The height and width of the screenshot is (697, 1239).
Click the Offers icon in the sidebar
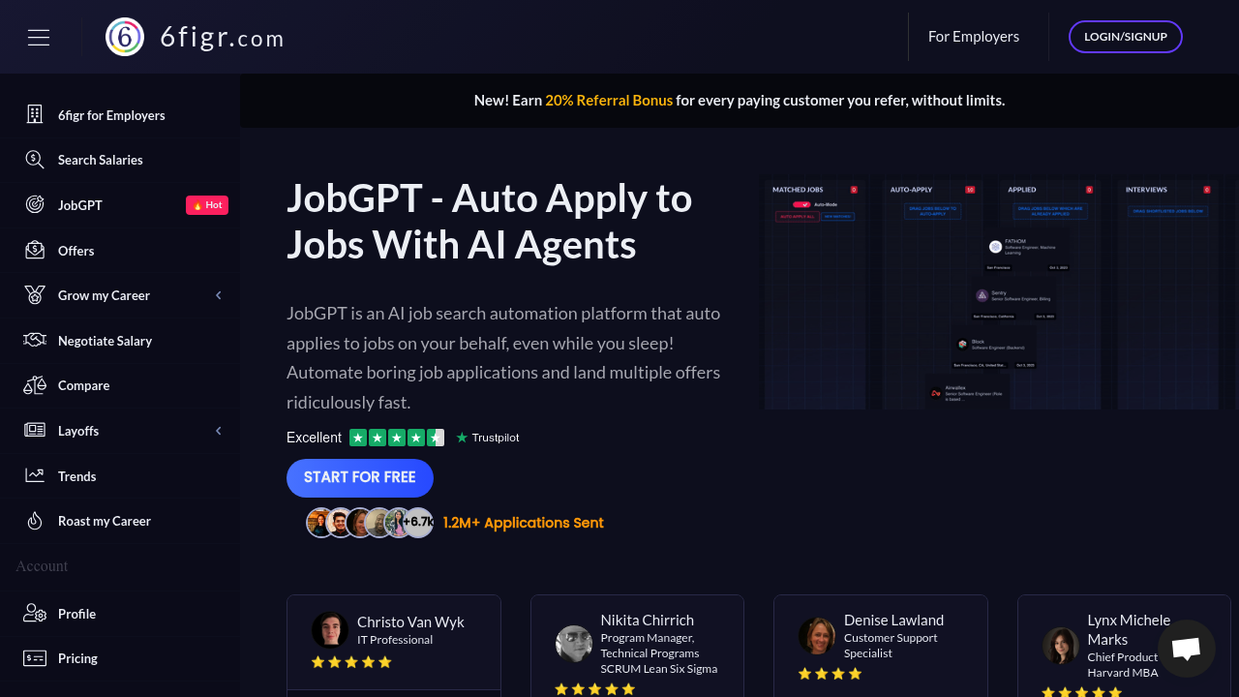point(34,250)
